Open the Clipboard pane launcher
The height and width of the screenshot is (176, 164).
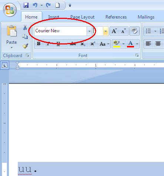point(28,56)
